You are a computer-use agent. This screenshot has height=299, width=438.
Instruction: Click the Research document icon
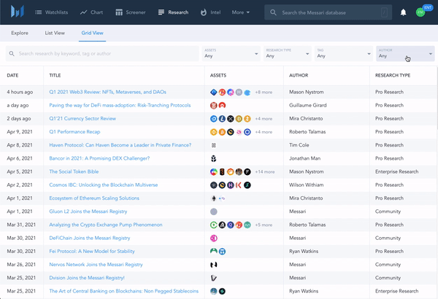[161, 12]
